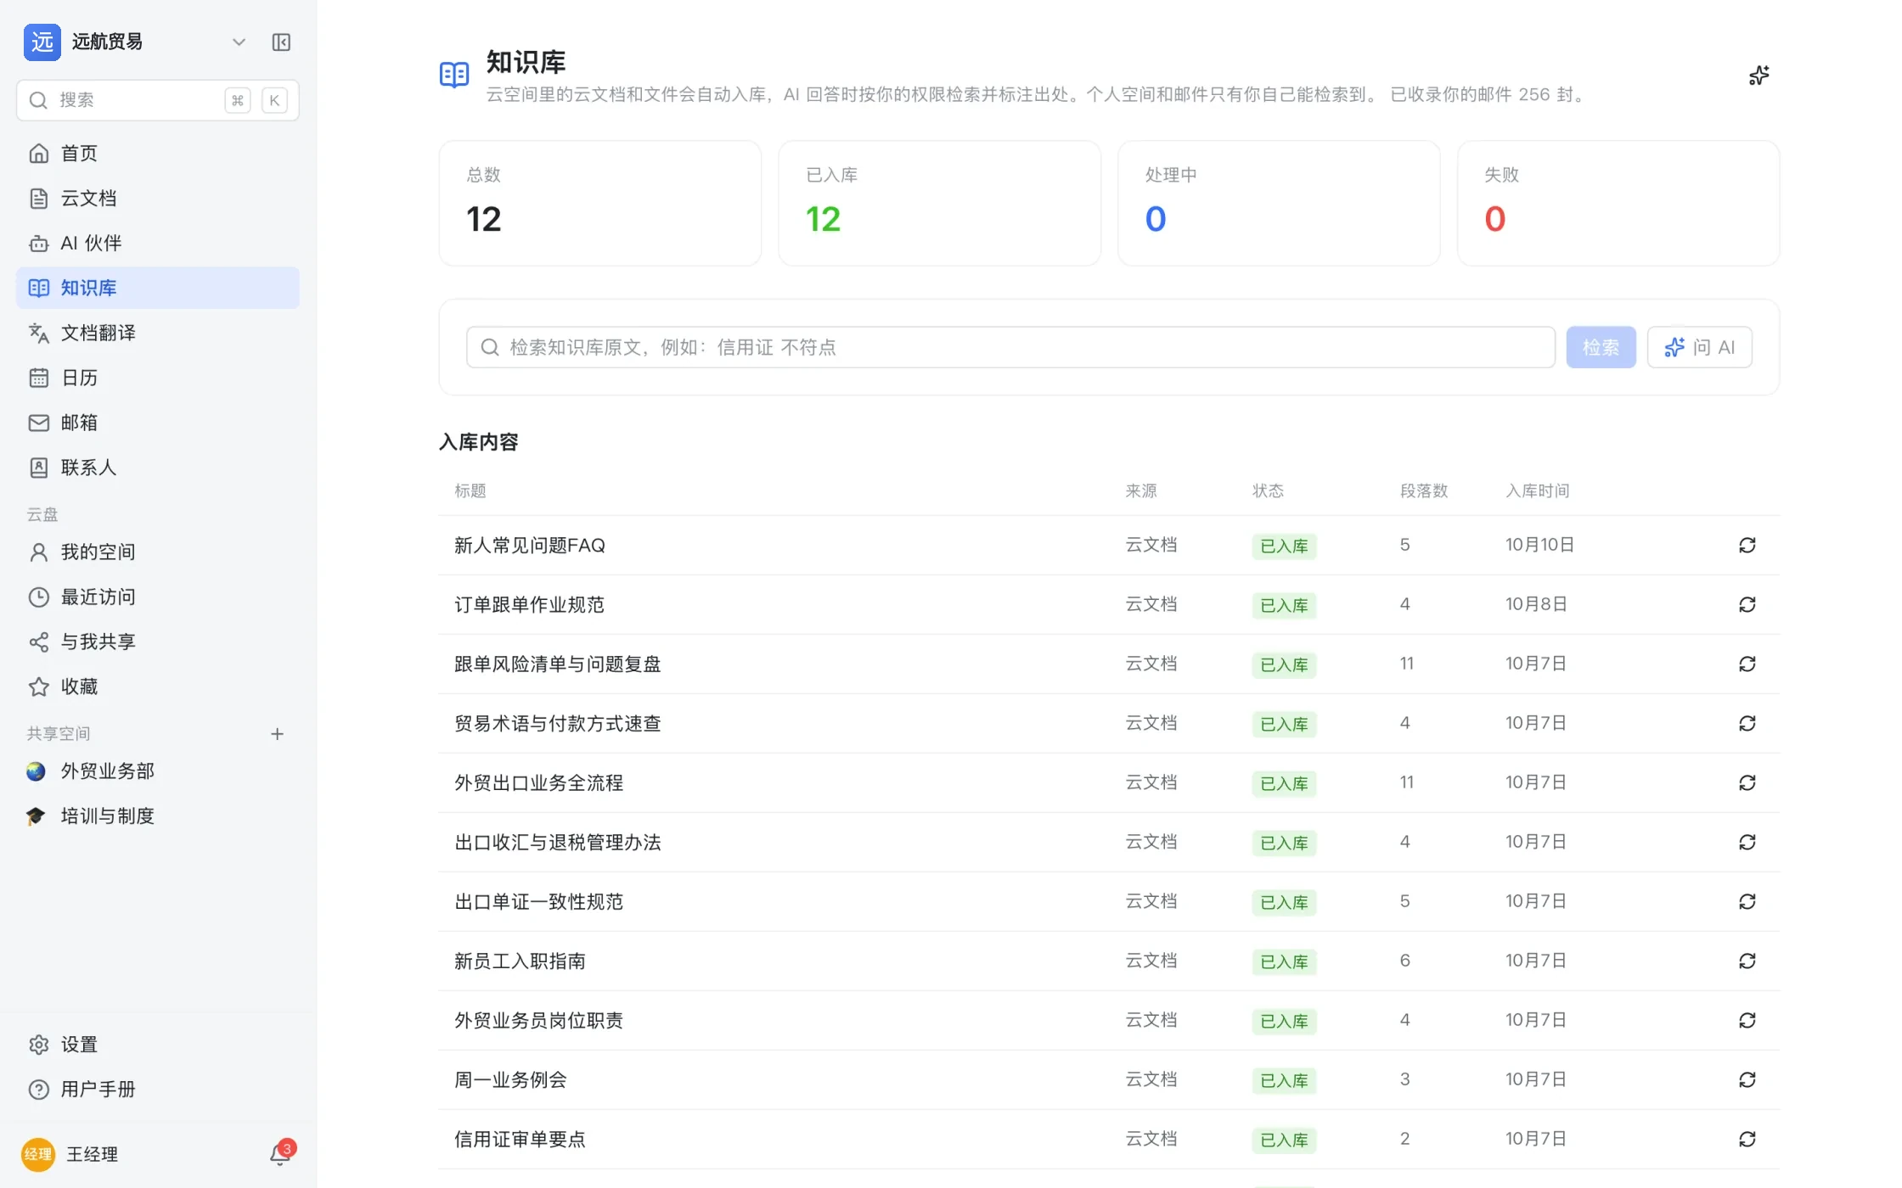Click the 检索 button

coord(1601,347)
